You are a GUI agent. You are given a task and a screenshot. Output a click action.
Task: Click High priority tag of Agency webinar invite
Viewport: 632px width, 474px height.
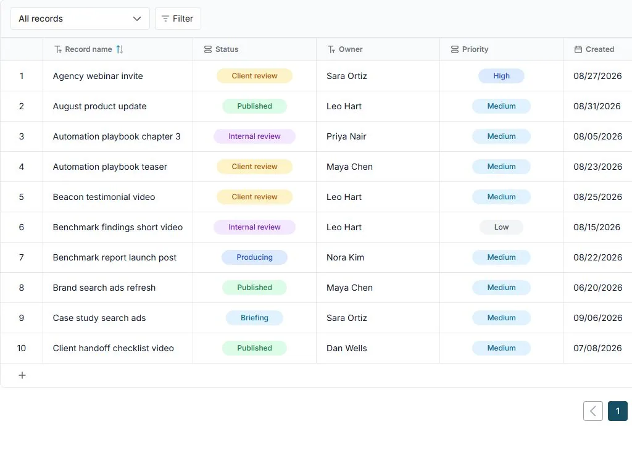click(x=501, y=76)
